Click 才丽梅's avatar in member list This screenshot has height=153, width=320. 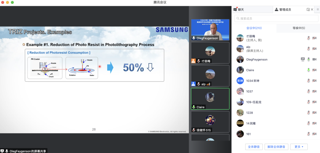click(240, 38)
